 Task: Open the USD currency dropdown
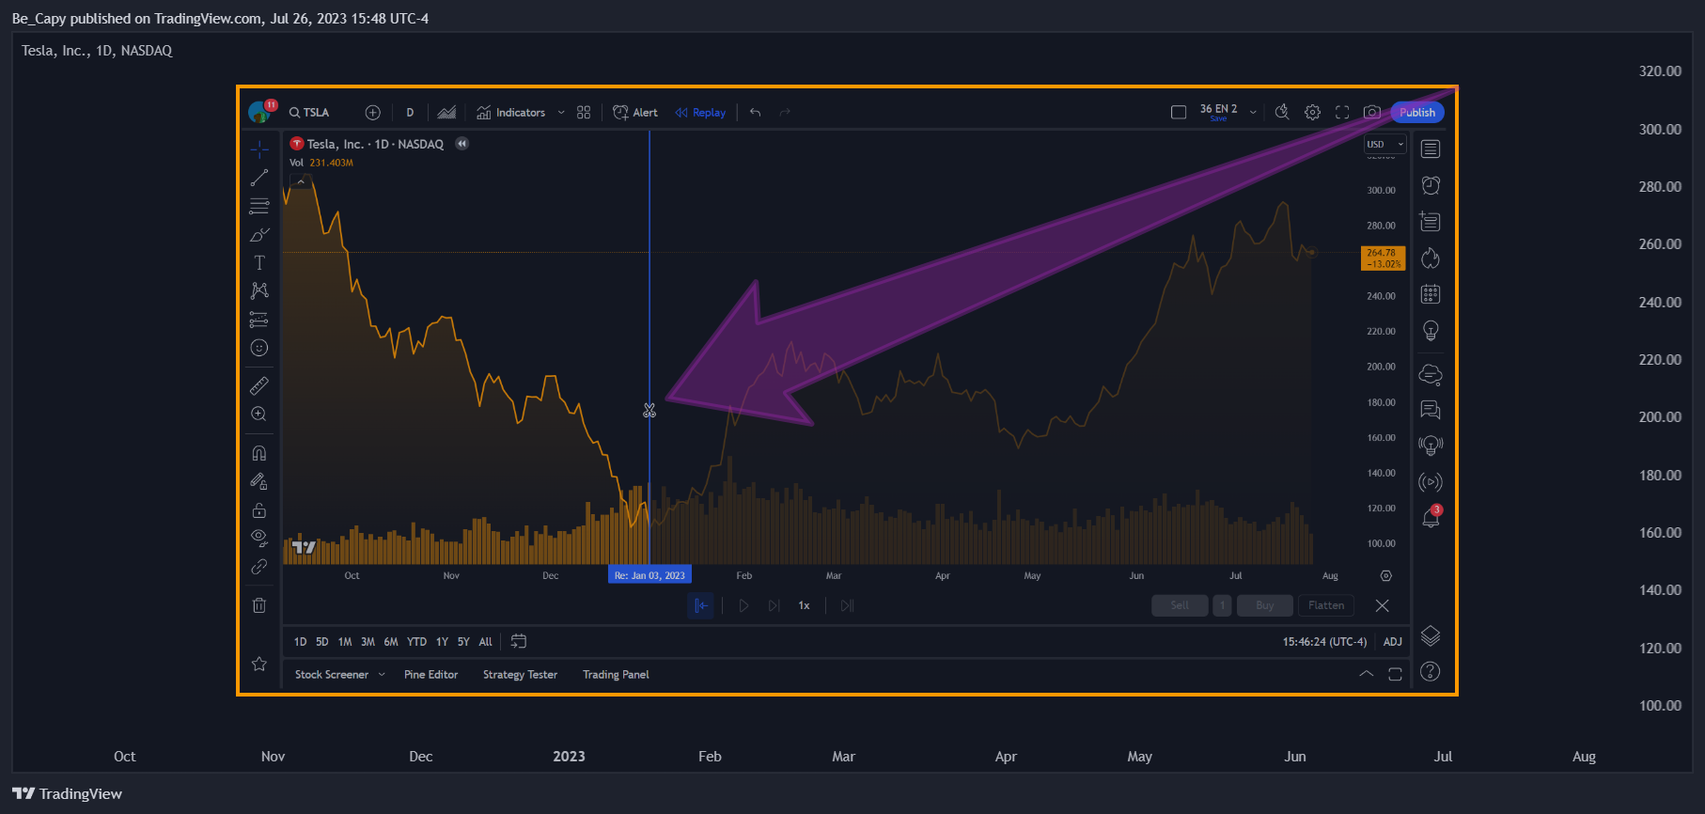pyautogui.click(x=1385, y=144)
